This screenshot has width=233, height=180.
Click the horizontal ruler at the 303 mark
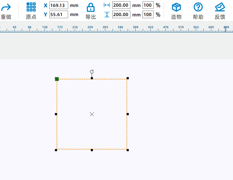(105, 29)
